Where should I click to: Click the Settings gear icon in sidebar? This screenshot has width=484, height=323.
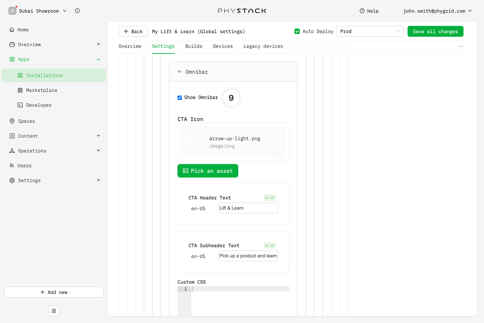[12, 180]
